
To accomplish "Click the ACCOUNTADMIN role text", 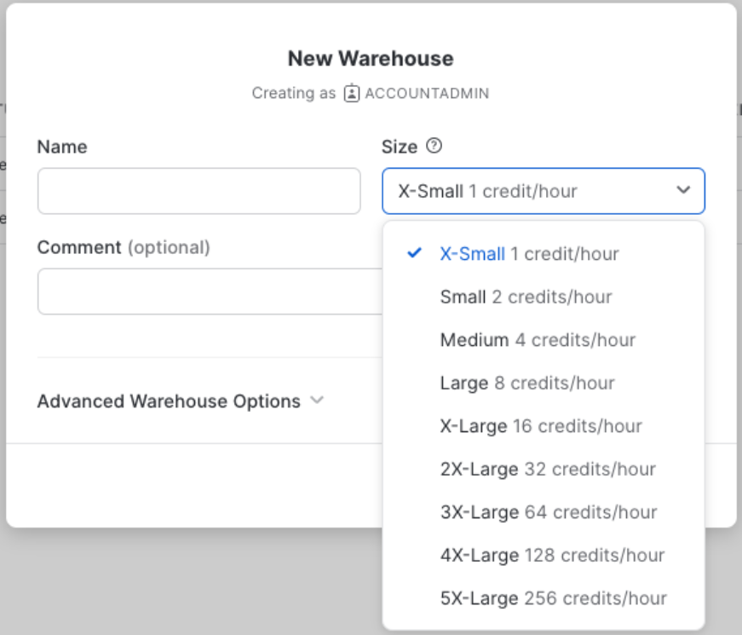I will (427, 94).
